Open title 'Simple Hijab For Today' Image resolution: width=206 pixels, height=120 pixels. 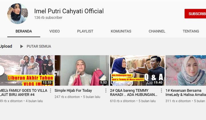[x=73, y=91]
